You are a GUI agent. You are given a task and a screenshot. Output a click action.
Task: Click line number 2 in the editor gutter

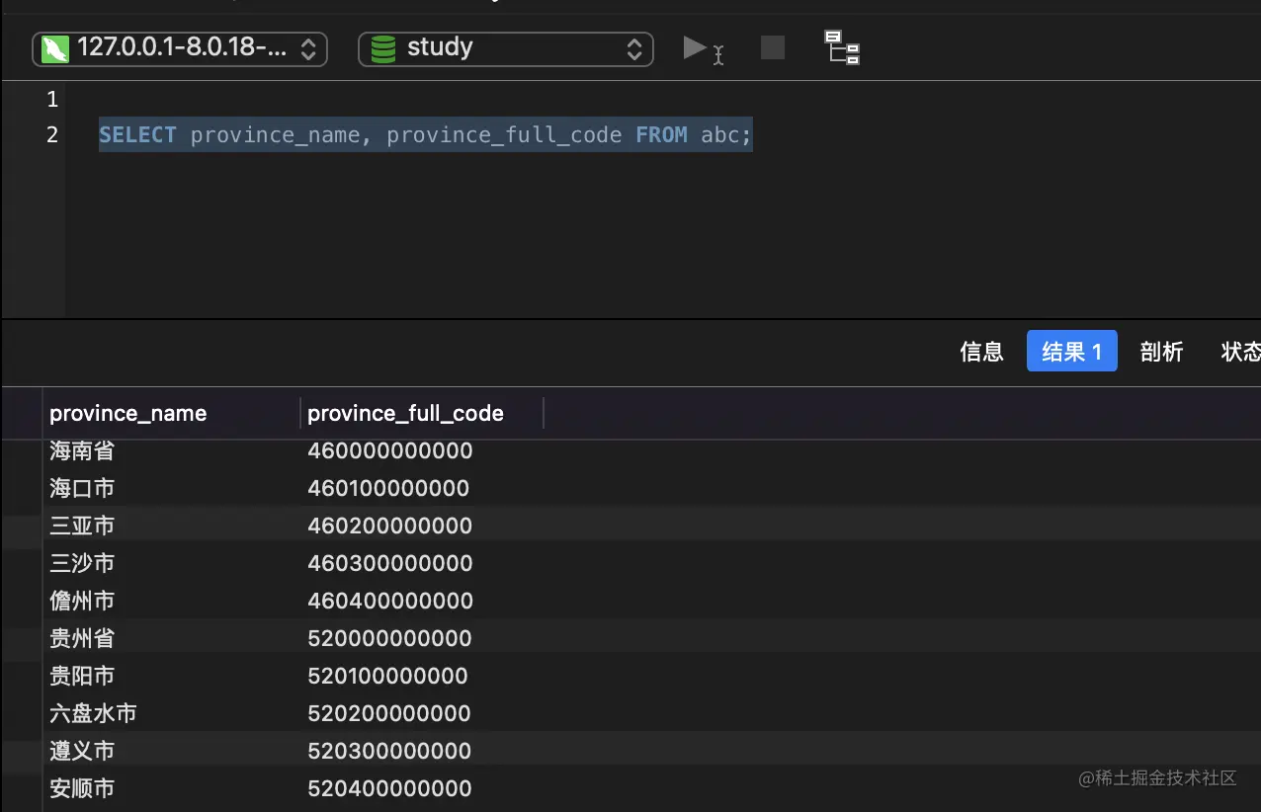[52, 134]
